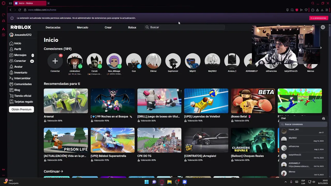
Task: Open a new browser tab
Action: click(x=48, y=3)
